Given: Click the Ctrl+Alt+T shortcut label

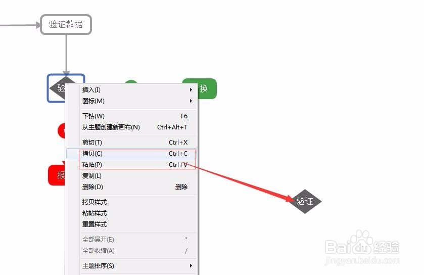Looking at the screenshot, I should [x=172, y=127].
